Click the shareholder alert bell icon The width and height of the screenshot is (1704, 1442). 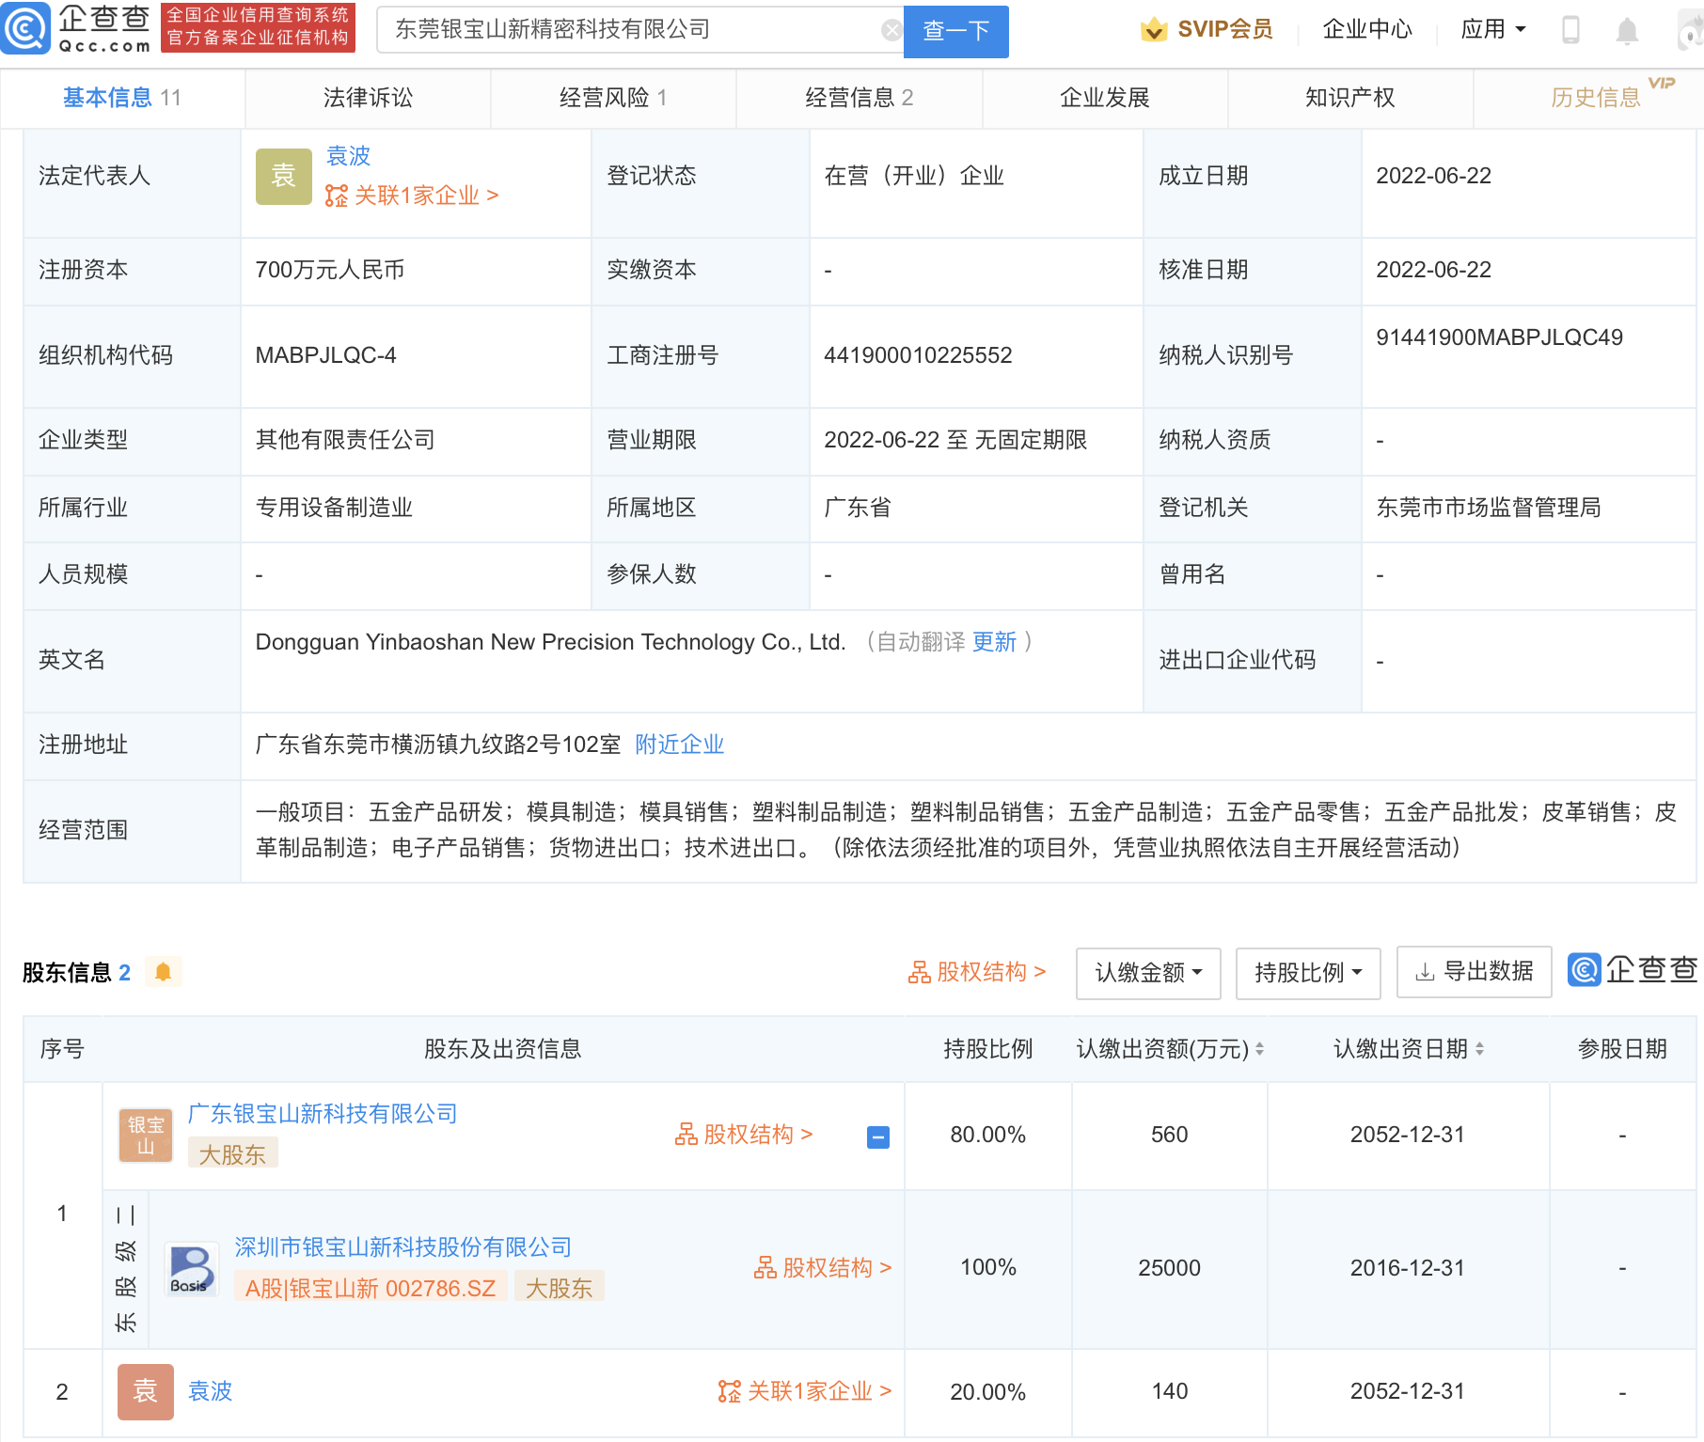(163, 972)
